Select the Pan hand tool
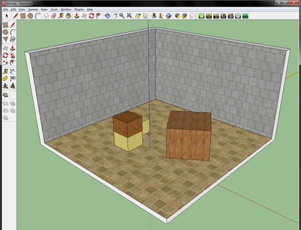The height and width of the screenshot is (230, 301). click(x=114, y=16)
